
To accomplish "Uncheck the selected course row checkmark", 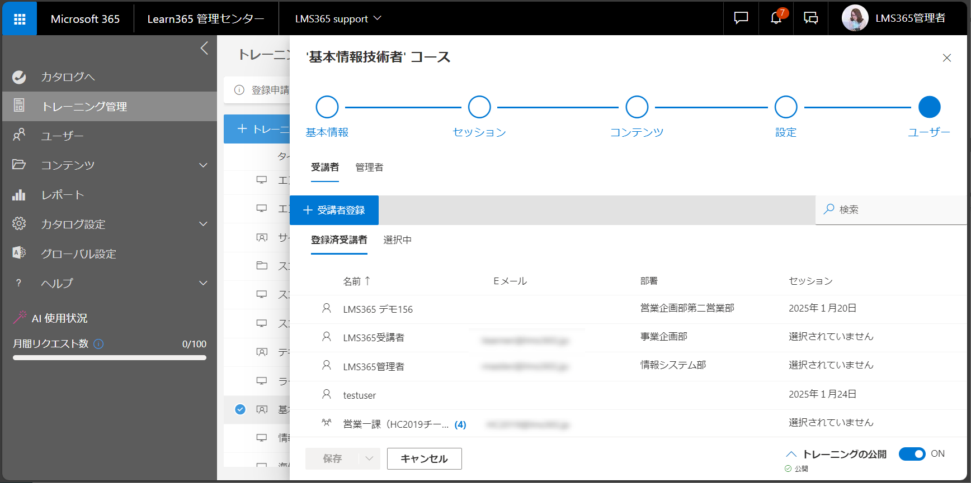I will pyautogui.click(x=240, y=409).
